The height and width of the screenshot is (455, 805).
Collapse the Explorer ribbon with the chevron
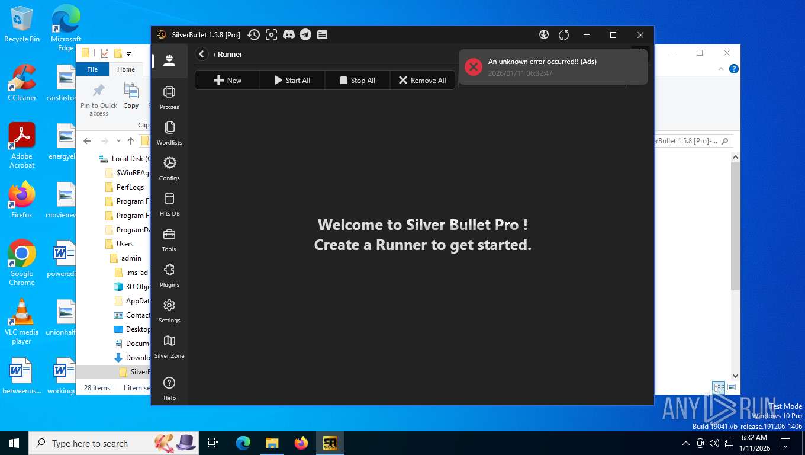coord(721,69)
